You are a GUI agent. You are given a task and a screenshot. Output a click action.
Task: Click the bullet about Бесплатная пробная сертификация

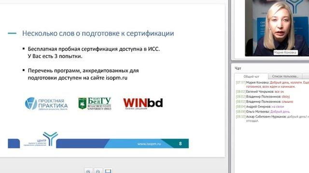click(x=94, y=52)
